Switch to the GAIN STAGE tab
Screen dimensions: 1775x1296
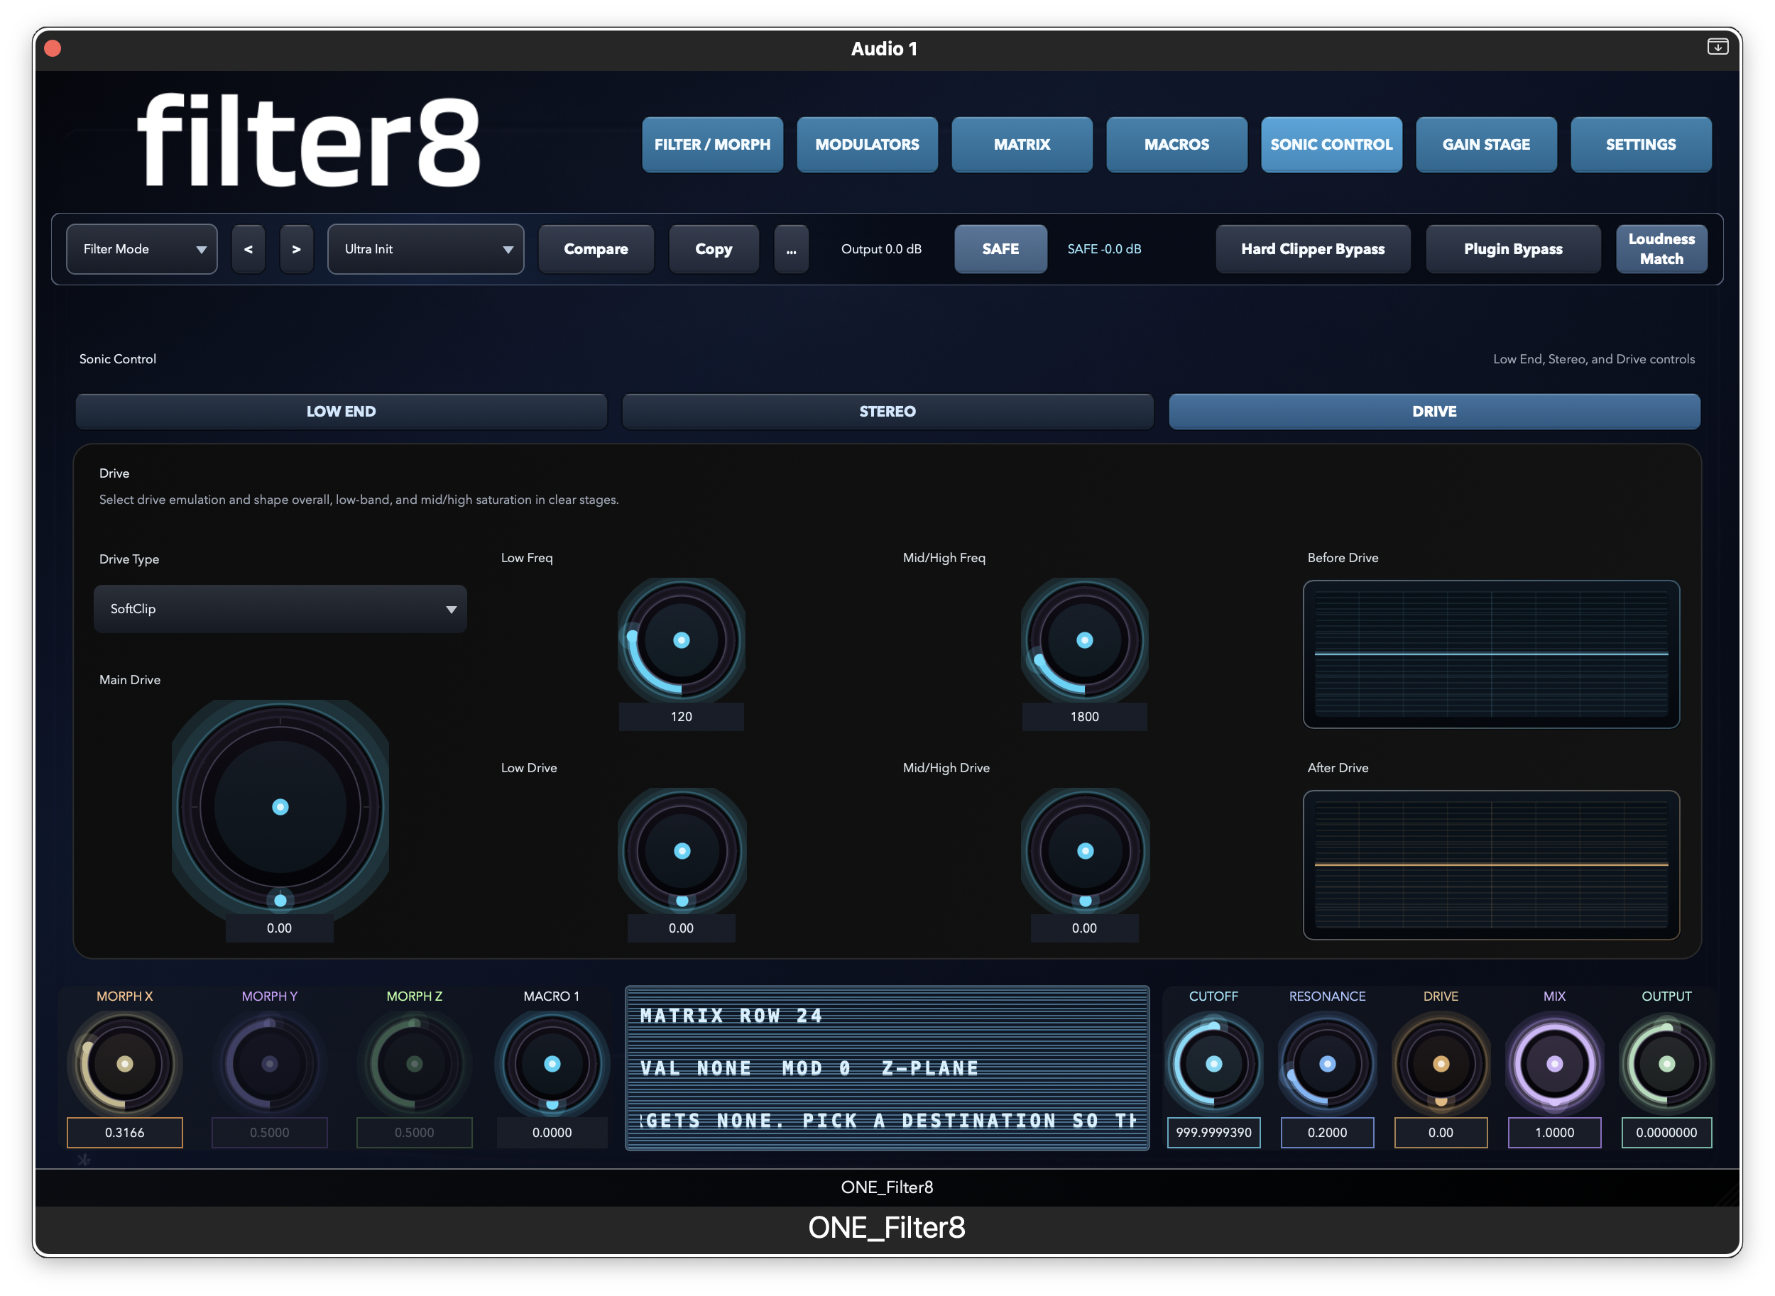click(x=1485, y=144)
